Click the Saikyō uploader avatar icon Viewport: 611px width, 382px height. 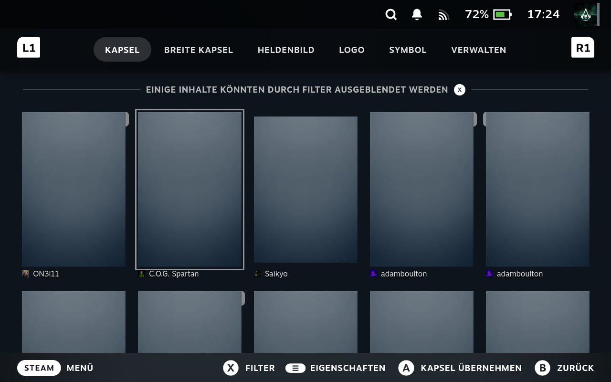(257, 274)
